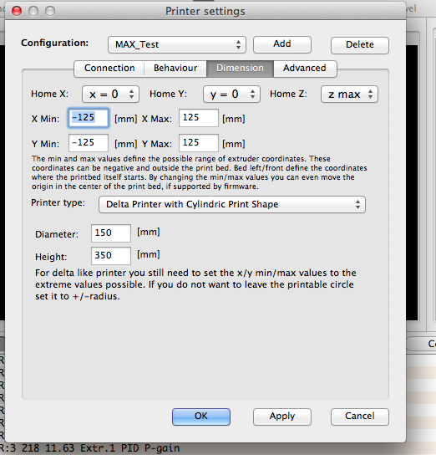
Task: Switch to the Behaviour tab
Action: (x=175, y=69)
